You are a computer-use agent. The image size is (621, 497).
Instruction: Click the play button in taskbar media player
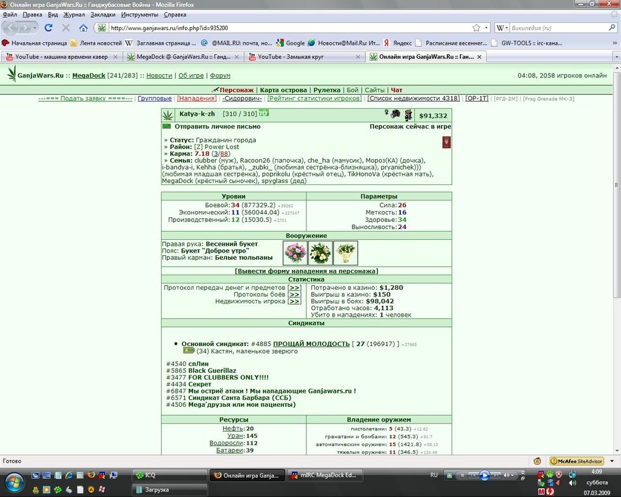coord(484,475)
